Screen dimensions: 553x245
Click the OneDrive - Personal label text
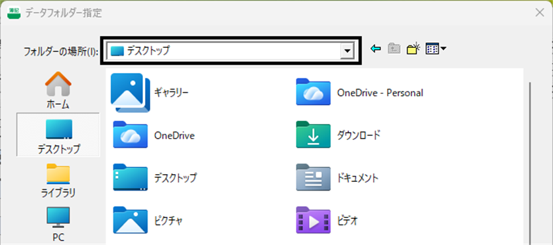[380, 93]
